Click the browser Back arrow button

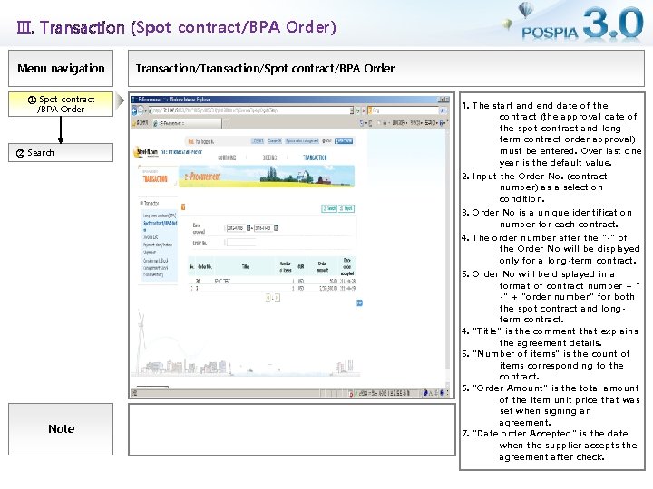pyautogui.click(x=134, y=110)
